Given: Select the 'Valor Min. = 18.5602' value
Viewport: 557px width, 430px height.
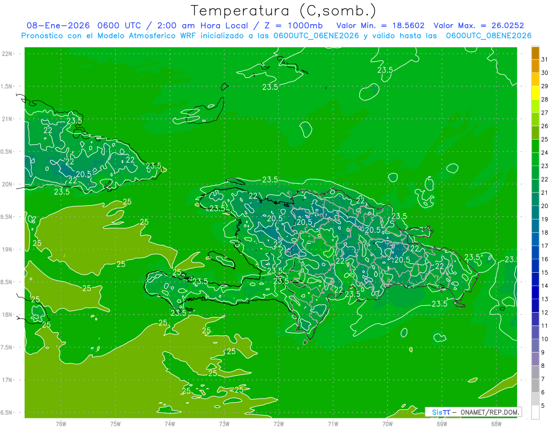Looking at the screenshot, I should click(x=380, y=26).
